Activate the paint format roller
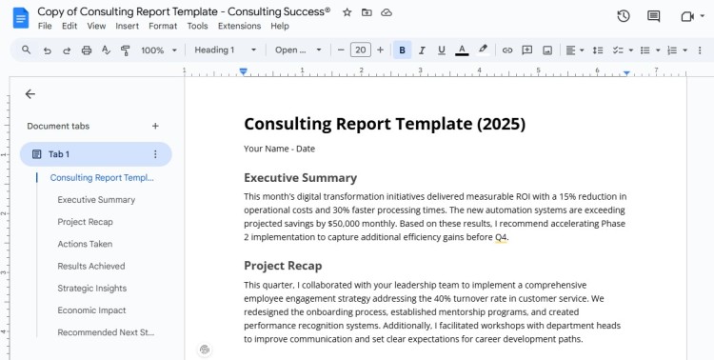 126,50
